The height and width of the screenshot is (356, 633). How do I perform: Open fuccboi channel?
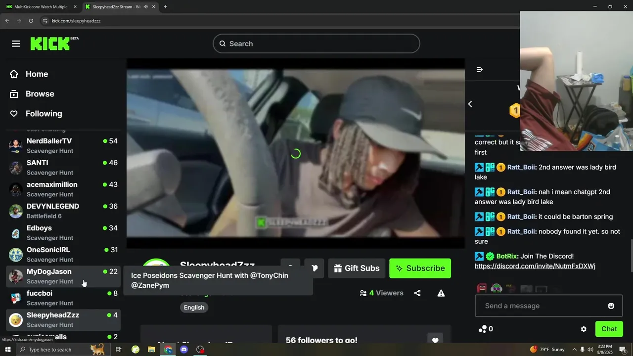[x=63, y=298]
